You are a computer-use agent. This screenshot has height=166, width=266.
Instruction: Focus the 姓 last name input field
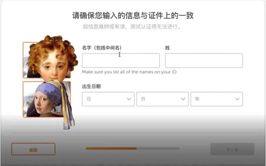pyautogui.click(x=204, y=61)
